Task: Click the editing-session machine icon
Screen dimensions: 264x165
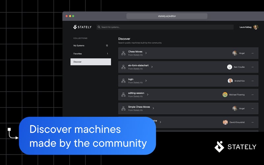Action: (123, 95)
